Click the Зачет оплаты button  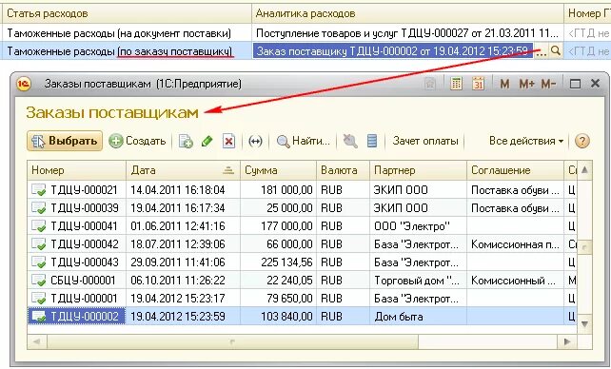425,141
